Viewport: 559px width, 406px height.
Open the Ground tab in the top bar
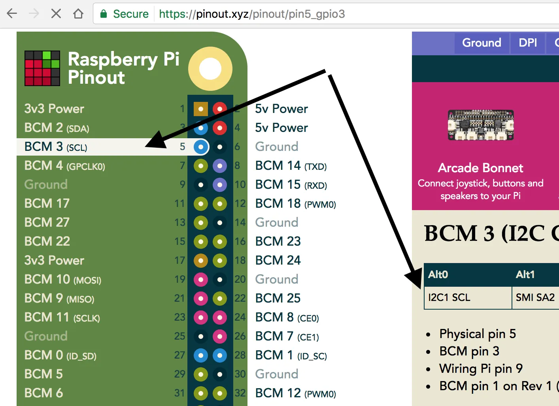[x=482, y=43]
